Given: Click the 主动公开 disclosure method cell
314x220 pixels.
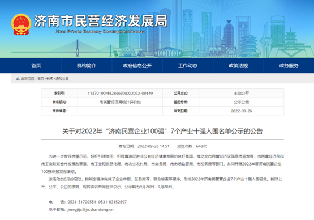Looking at the screenshot, I should [x=242, y=94].
